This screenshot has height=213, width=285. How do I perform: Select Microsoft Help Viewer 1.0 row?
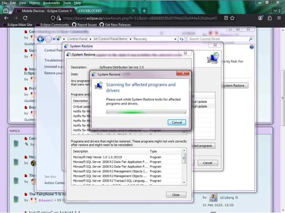tap(127, 157)
